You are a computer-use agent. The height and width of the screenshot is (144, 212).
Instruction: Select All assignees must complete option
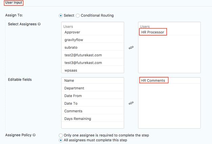pyautogui.click(x=61, y=140)
